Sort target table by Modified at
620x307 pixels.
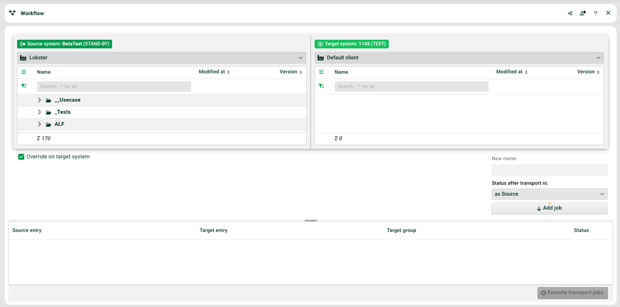click(512, 72)
